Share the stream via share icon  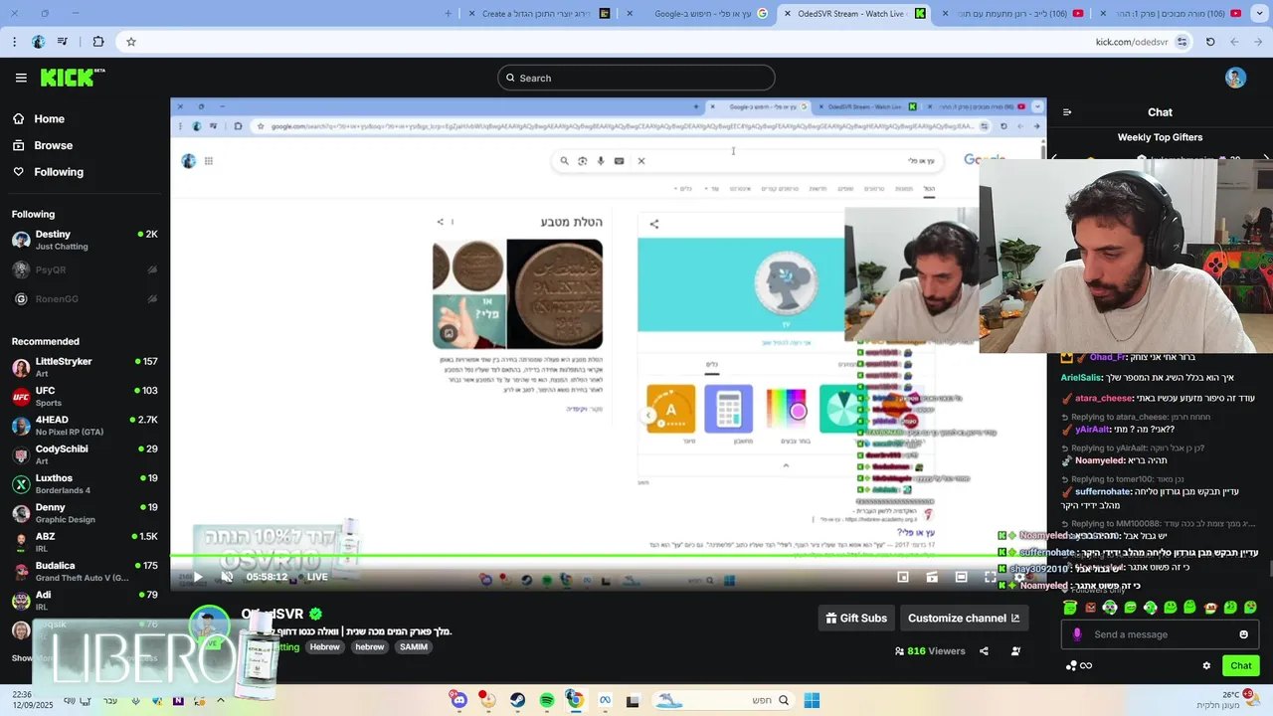coord(984,651)
